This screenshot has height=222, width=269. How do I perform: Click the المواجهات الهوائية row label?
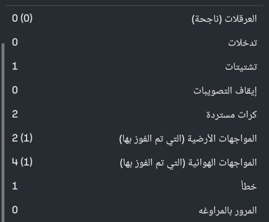point(188,162)
